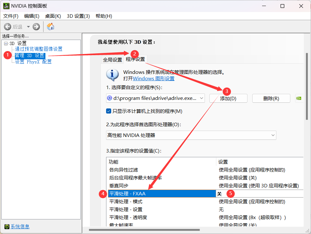Select 管理 3D 设置 in the tree

click(x=30, y=55)
